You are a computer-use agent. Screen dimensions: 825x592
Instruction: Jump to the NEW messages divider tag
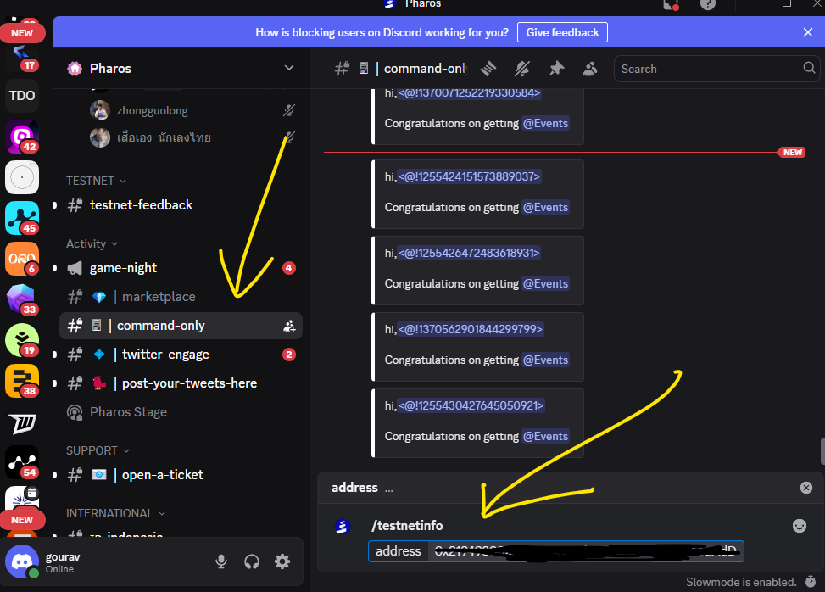792,152
